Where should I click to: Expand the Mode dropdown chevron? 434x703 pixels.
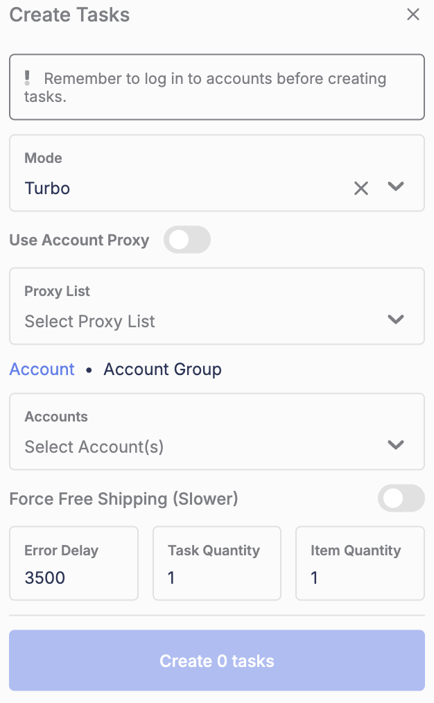pyautogui.click(x=396, y=186)
